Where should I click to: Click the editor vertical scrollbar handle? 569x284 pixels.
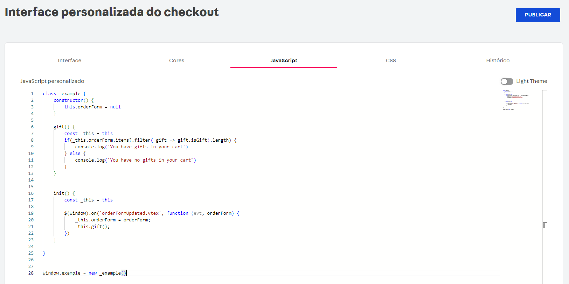(544, 225)
